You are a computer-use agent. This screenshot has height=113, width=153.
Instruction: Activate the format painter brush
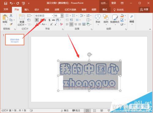click(11, 24)
